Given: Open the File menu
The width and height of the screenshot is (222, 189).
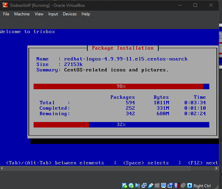Looking at the screenshot, I should [x=6, y=14].
